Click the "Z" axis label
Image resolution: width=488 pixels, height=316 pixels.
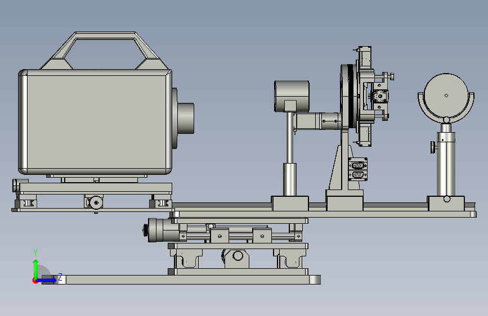tap(60, 277)
